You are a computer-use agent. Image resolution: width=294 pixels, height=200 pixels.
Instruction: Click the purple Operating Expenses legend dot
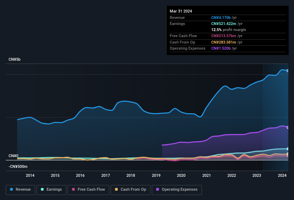point(158,190)
